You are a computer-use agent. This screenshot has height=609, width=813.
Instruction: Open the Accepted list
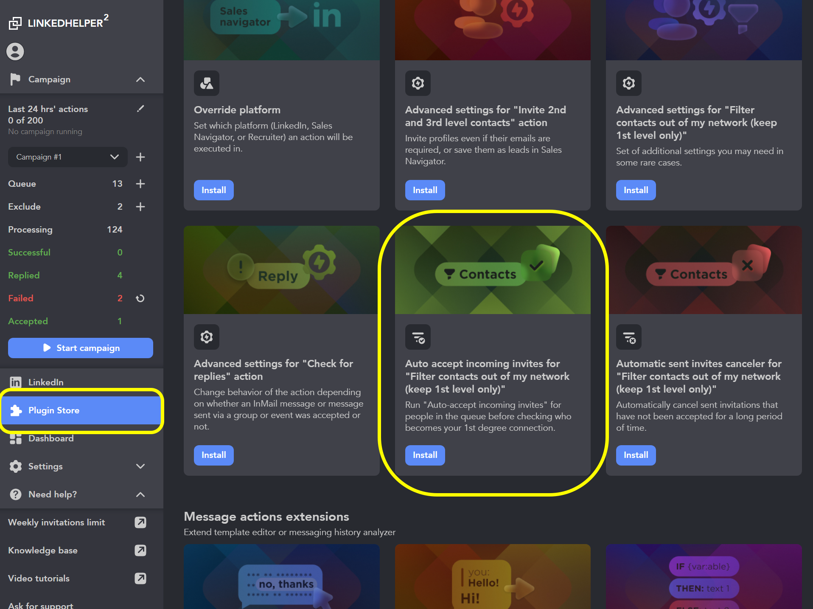[28, 321]
